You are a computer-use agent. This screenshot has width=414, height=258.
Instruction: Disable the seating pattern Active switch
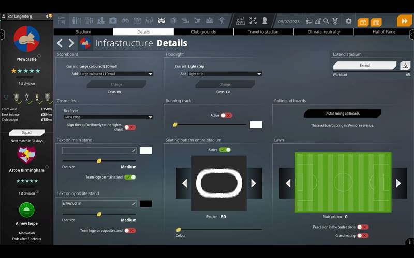tap(225, 150)
